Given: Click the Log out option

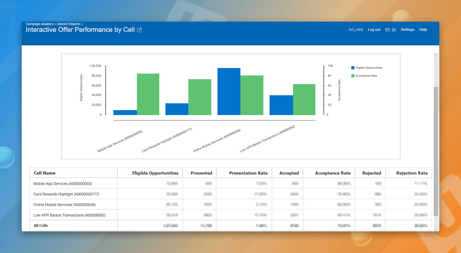Looking at the screenshot, I should click(374, 29).
